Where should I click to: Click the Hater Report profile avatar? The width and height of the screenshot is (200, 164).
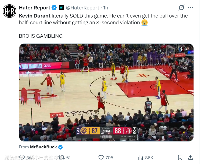(x=9, y=11)
